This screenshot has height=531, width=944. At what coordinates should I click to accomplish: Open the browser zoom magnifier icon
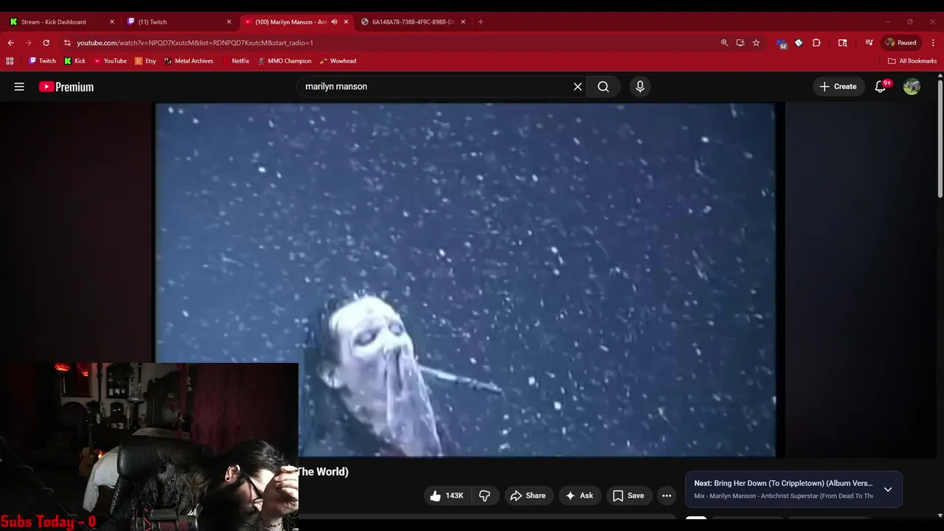[x=724, y=43]
